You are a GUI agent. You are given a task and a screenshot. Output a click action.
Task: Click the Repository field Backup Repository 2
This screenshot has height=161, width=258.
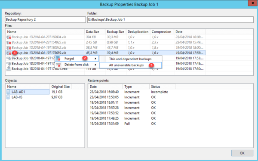pos(45,19)
